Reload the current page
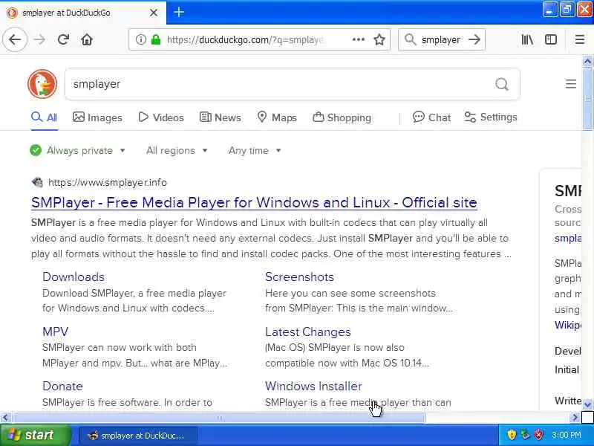 pyautogui.click(x=63, y=39)
